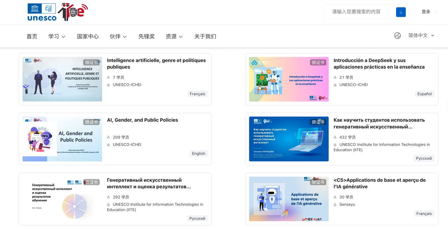This screenshot has height=229, width=448.
Task: Click UNESCO-ICHEI text in DeepSeek card
Action: click(353, 85)
